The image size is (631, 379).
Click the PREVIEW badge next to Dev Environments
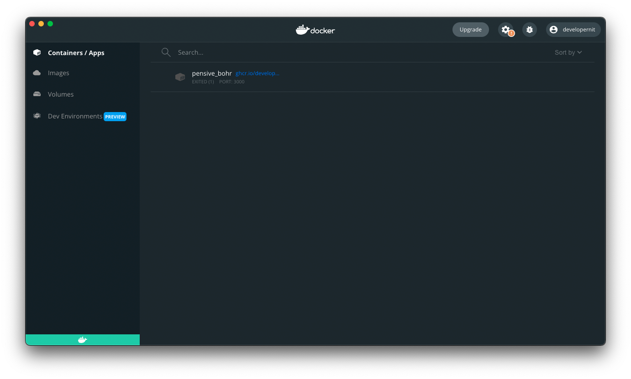pyautogui.click(x=115, y=116)
